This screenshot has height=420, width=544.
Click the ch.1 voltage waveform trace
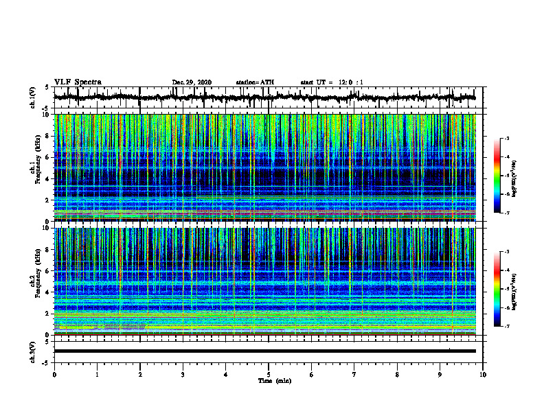pyautogui.click(x=264, y=97)
